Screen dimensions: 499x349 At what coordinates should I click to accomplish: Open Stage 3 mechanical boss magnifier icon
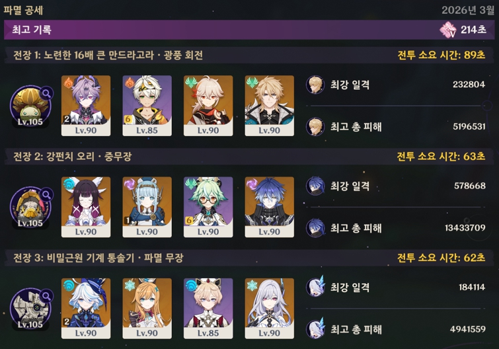coord(46,296)
